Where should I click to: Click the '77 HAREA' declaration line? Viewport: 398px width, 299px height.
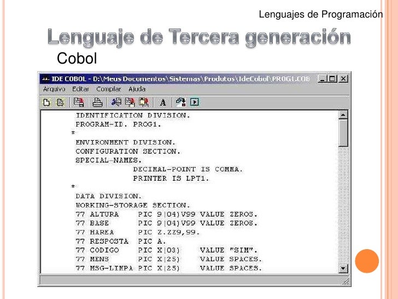pos(138,232)
